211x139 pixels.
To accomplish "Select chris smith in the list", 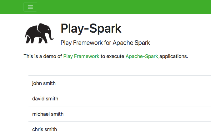I will [119, 129].
